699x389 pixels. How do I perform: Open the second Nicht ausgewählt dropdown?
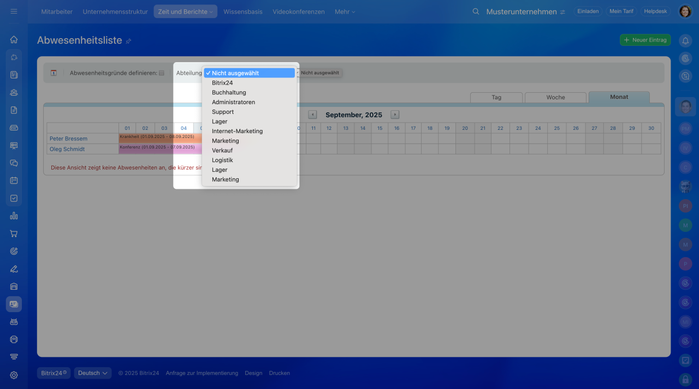coord(320,73)
